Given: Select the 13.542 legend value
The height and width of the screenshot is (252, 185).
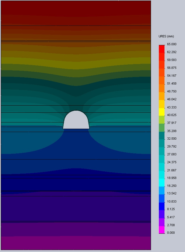Looking at the screenshot, I should pos(172,194).
